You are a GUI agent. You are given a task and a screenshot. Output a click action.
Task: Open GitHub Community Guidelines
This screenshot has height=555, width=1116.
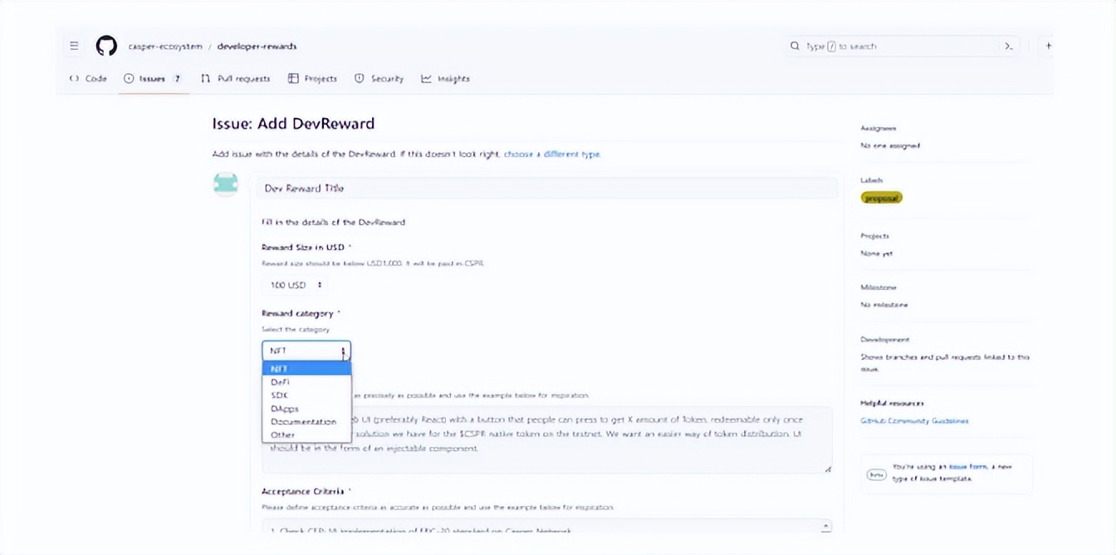912,420
